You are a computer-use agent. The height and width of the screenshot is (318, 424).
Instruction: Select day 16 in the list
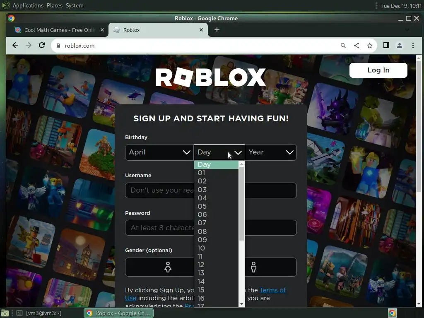tap(216, 298)
